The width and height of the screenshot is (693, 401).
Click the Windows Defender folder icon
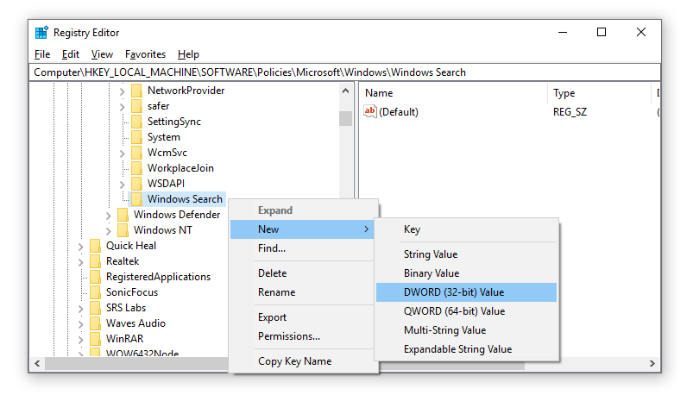point(123,215)
